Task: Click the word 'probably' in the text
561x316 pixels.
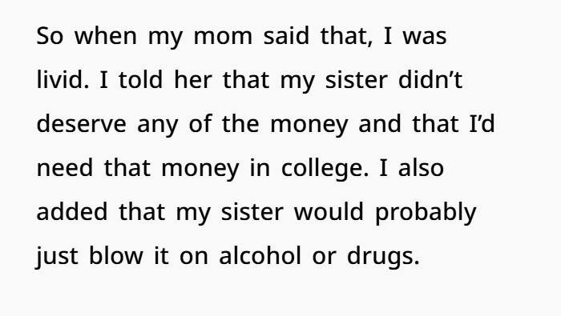Action: pyautogui.click(x=426, y=213)
